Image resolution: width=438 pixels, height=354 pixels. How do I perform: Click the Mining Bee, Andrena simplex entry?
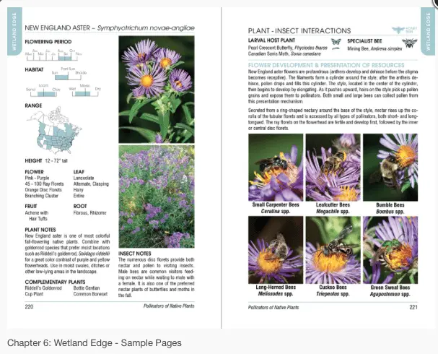tap(375, 48)
